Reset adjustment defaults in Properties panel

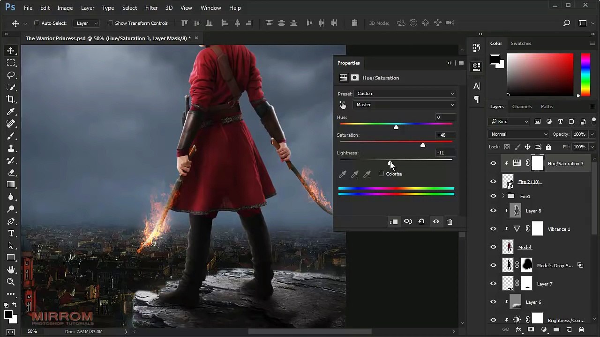click(421, 222)
